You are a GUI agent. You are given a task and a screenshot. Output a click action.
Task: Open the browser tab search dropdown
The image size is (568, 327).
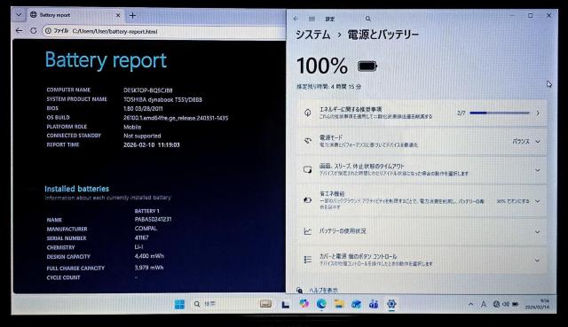coord(19,15)
